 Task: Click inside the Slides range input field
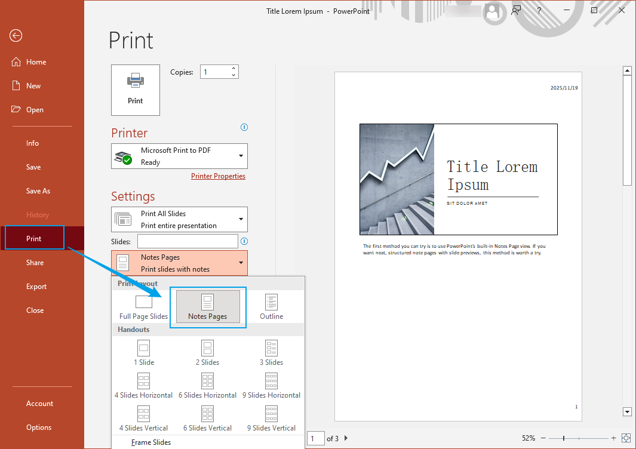(187, 241)
